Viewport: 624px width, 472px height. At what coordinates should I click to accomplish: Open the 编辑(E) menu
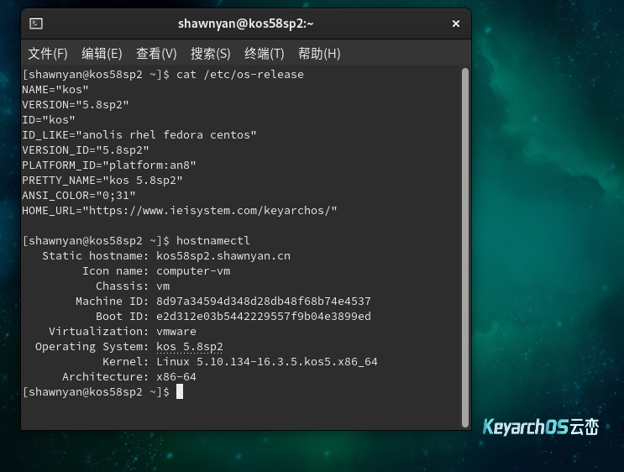click(102, 53)
